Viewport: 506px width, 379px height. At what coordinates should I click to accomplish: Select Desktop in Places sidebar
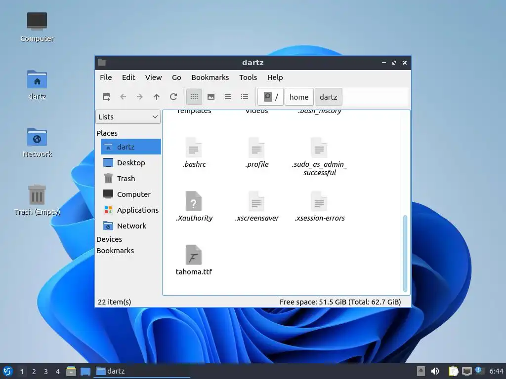[x=130, y=162]
